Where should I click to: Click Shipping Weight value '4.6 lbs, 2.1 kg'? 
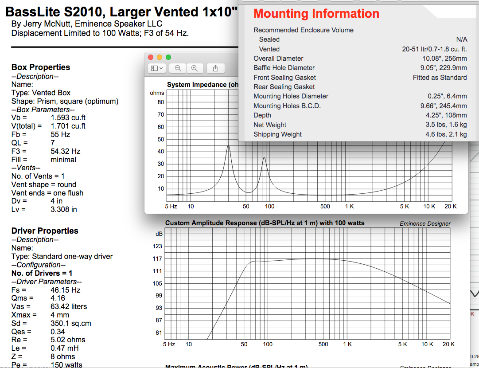[446, 134]
